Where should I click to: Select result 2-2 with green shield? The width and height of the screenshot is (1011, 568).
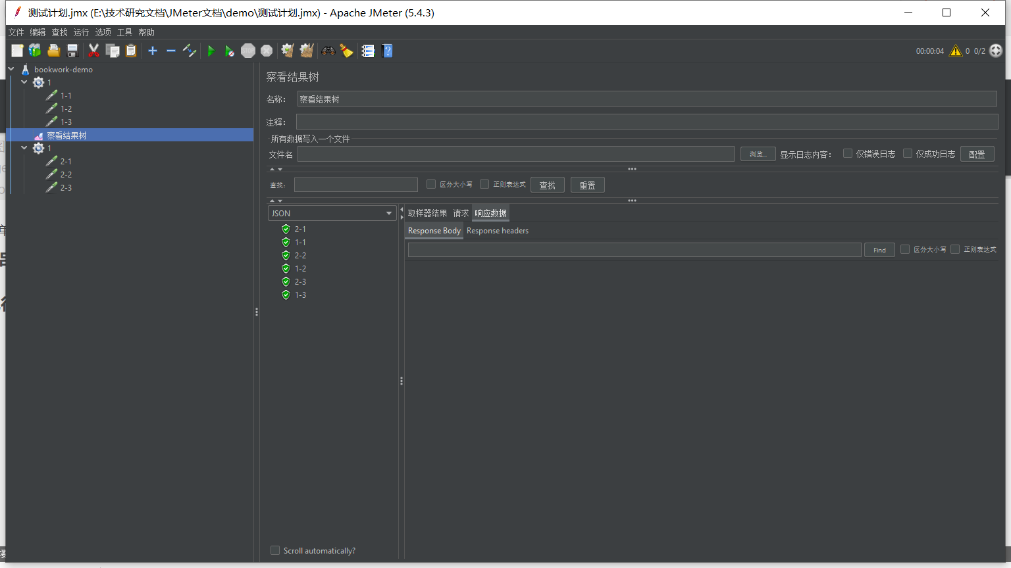tap(294, 255)
